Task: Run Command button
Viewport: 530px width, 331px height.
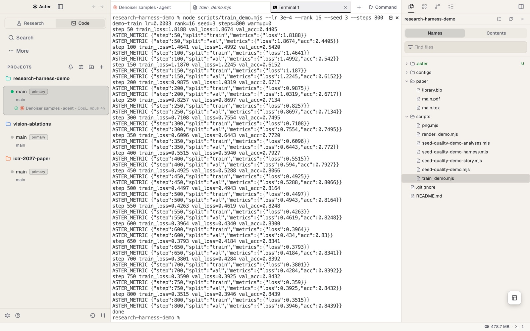Action: (383, 7)
